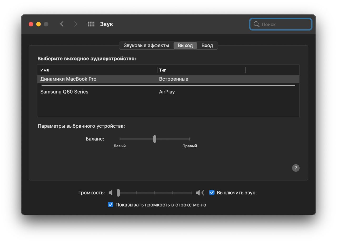Viewport: 337px width, 243px height.
Task: Switch to the Вход tab
Action: pyautogui.click(x=207, y=45)
